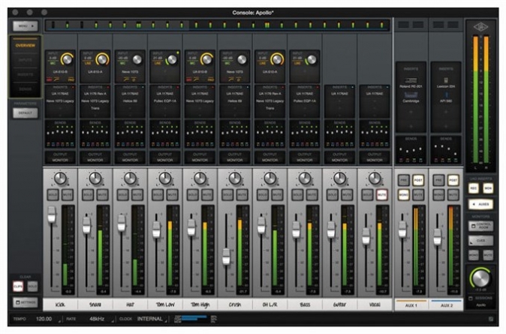Screen dimensions: 506x334
Task: Mute the Snare channel
Action: 102,195
